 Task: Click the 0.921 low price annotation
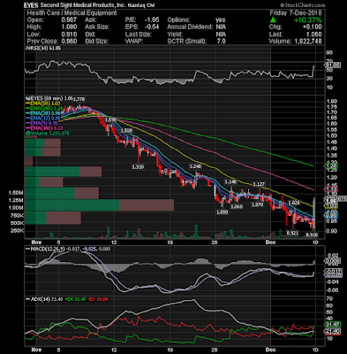[292, 233]
